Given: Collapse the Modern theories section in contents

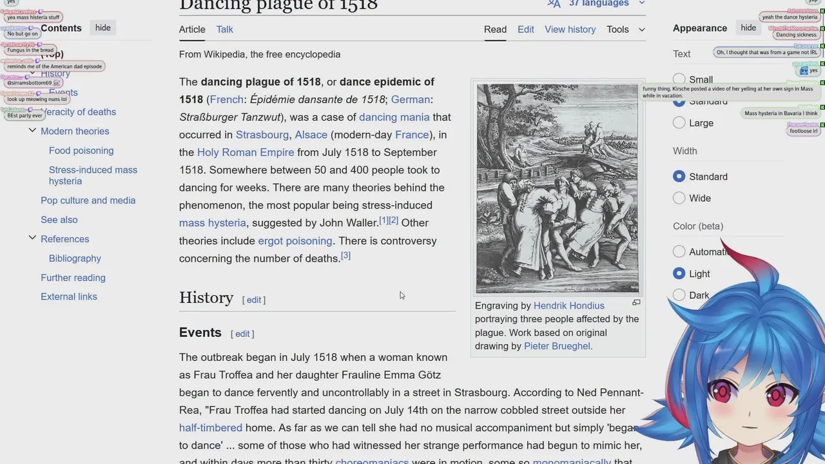Looking at the screenshot, I should (x=32, y=131).
